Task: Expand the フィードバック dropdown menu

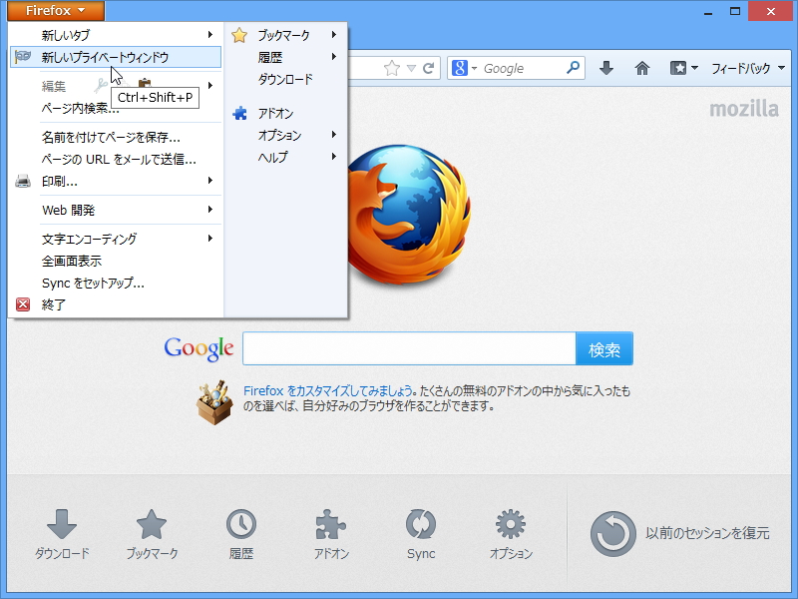Action: click(746, 68)
